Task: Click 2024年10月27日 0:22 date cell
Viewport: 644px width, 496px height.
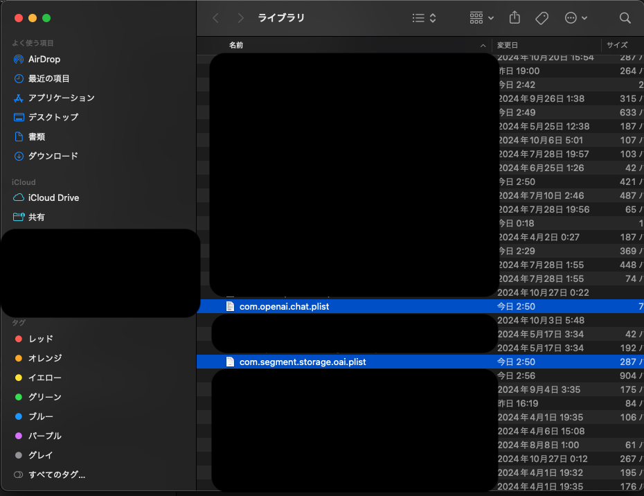Action: 543,292
